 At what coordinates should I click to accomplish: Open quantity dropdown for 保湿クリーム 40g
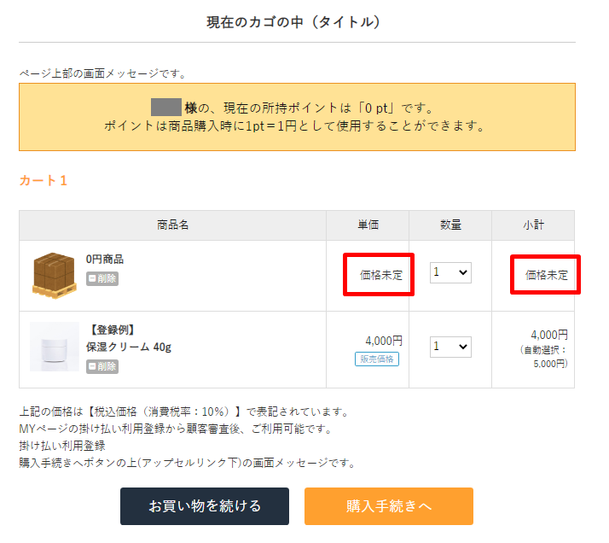(x=450, y=347)
